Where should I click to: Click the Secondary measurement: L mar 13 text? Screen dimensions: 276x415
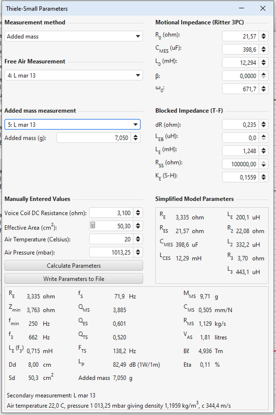51,395
